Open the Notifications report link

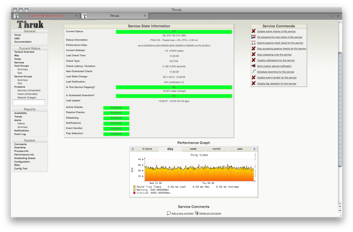pyautogui.click(x=21, y=130)
